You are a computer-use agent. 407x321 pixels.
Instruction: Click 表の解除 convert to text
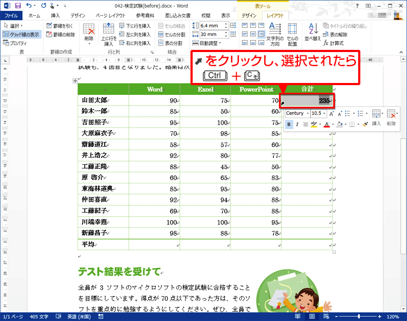[335, 35]
